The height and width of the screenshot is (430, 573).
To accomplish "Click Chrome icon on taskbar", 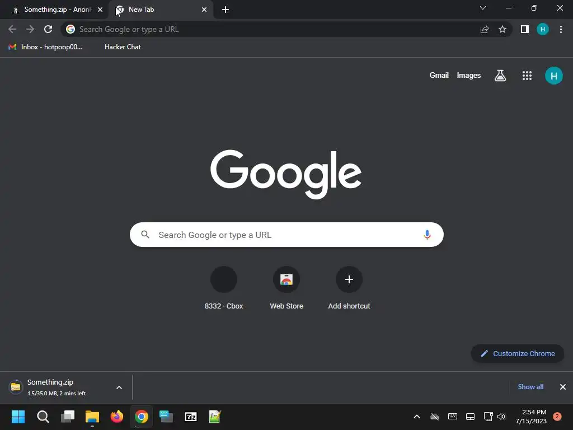I will 142,417.
